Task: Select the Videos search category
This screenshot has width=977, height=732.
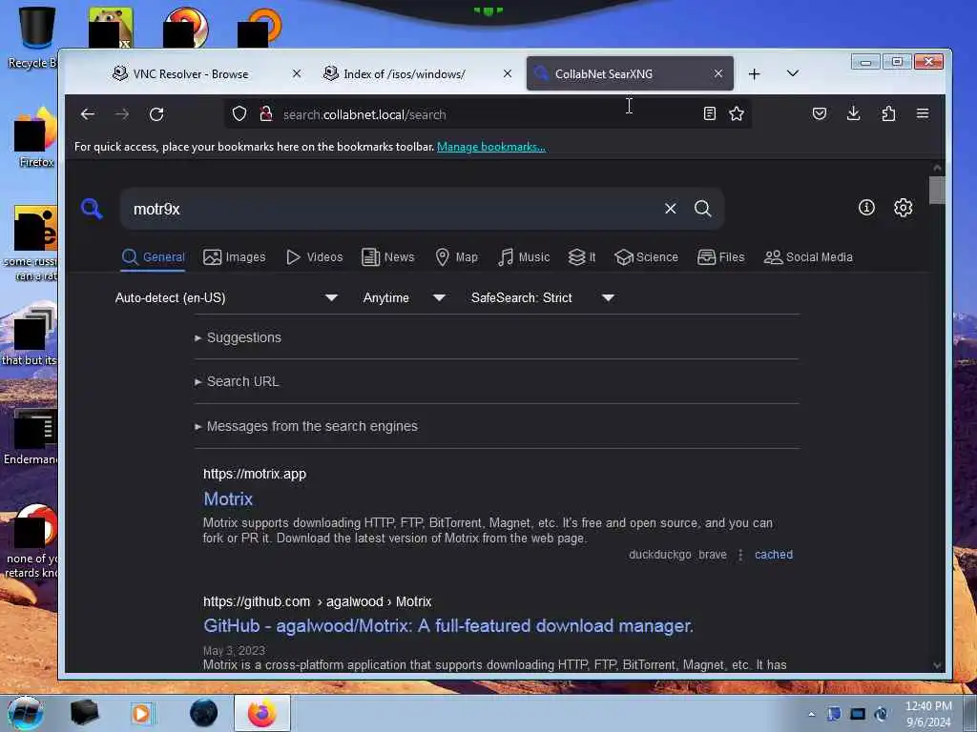Action: (x=314, y=257)
